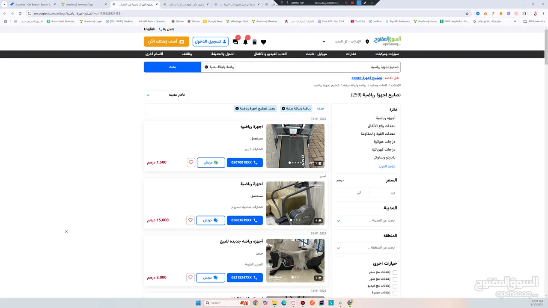Favorite the 1,500 dirham listing
548x308 pixels.
click(191, 163)
